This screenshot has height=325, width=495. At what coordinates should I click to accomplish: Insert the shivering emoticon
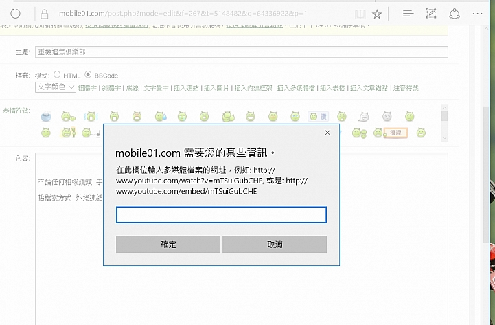(x=91, y=117)
